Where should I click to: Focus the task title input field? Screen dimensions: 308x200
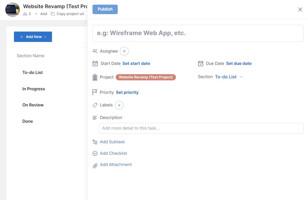coord(198,33)
